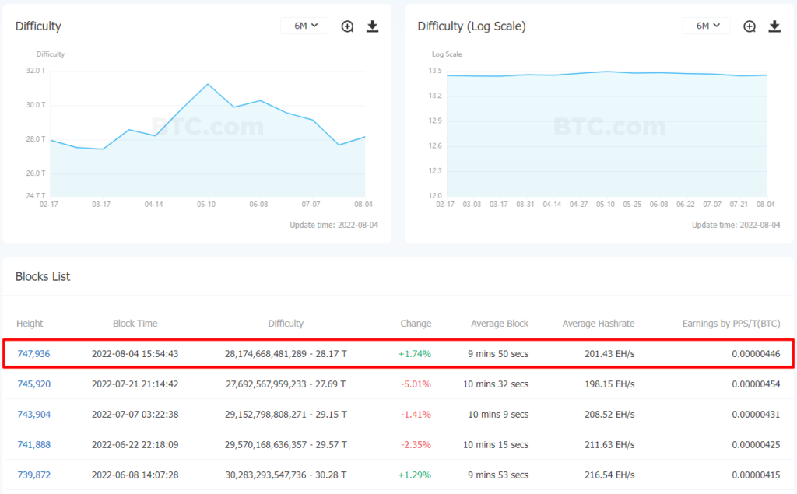Zoom into the Log Scale chart
797x494 pixels.
tap(750, 26)
